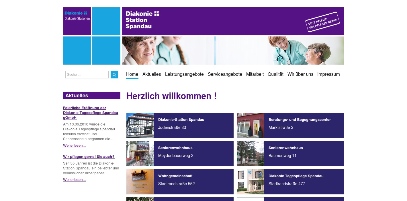Click the Diakonie Tagespflege Stadtrandstraße 477 photo
Image resolution: width=407 pixels, height=201 pixels.
tap(250, 182)
